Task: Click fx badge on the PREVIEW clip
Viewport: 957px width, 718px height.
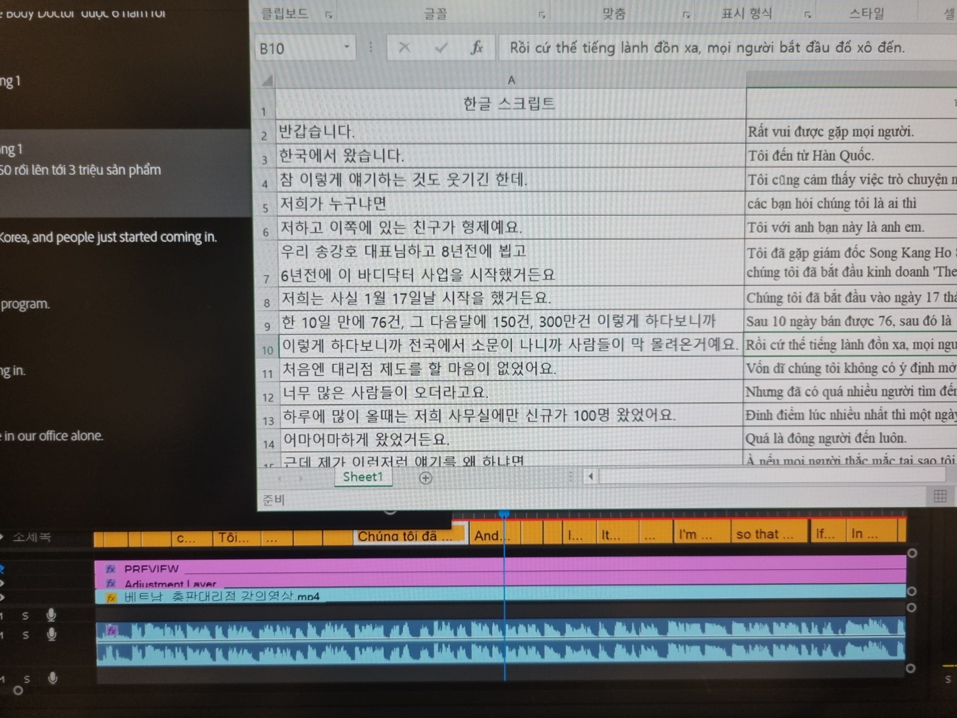Action: (x=111, y=569)
